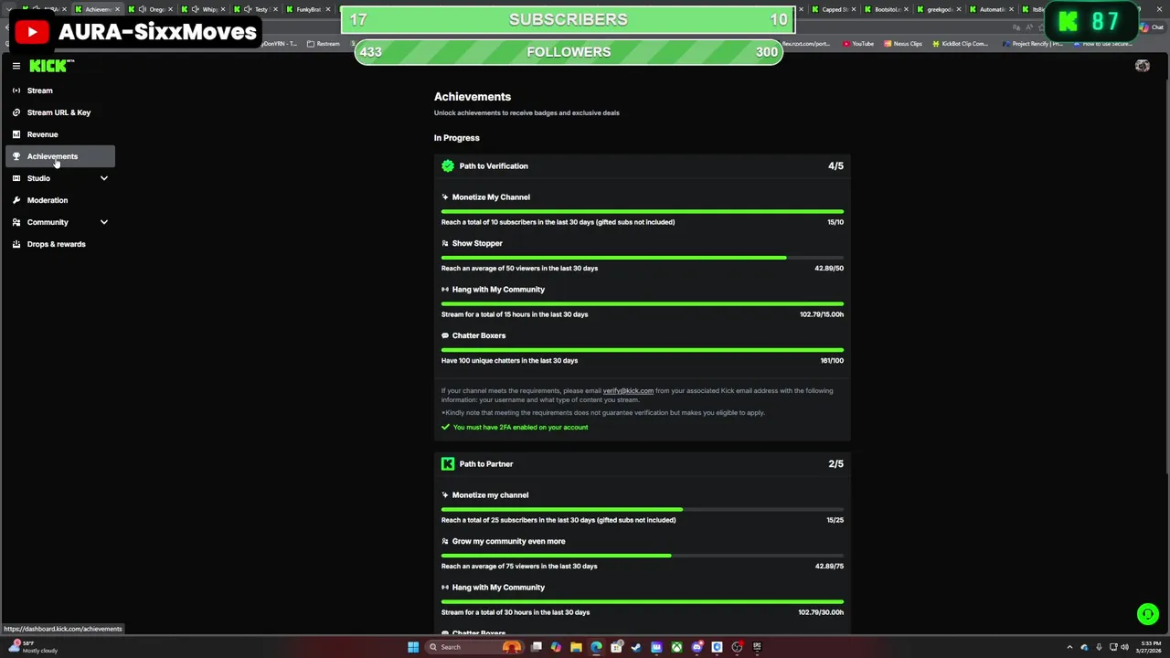Screen dimensions: 1170x658
Task: Click the green Path to Verification badge icon
Action: 448,166
